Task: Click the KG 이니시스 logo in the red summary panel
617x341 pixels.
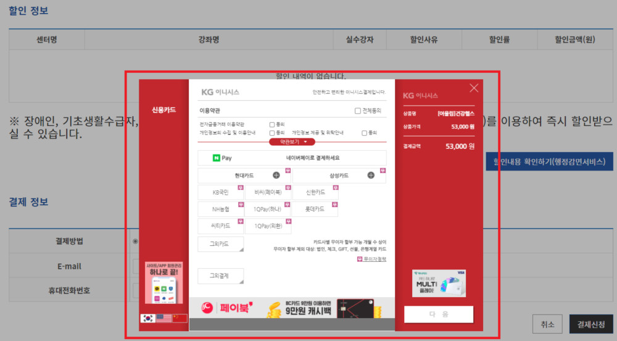Action: click(420, 96)
